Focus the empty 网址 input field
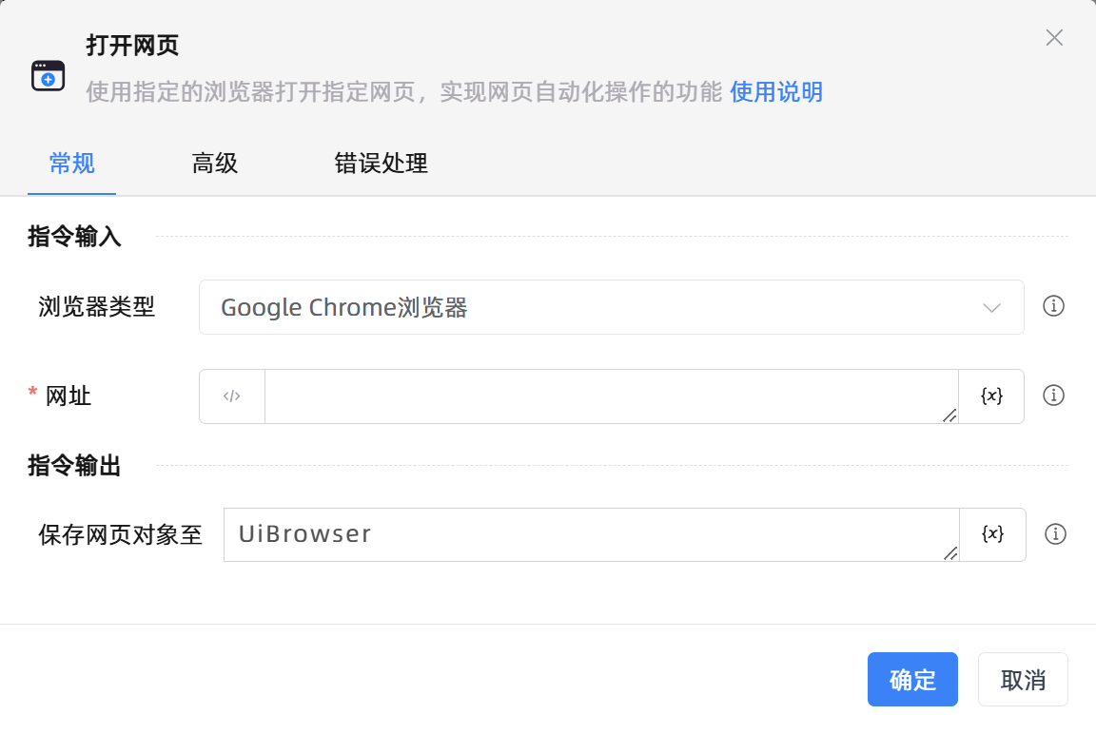The height and width of the screenshot is (734, 1096). tap(609, 396)
